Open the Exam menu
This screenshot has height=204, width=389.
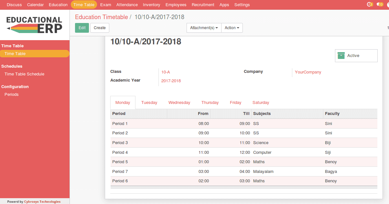coord(105,5)
